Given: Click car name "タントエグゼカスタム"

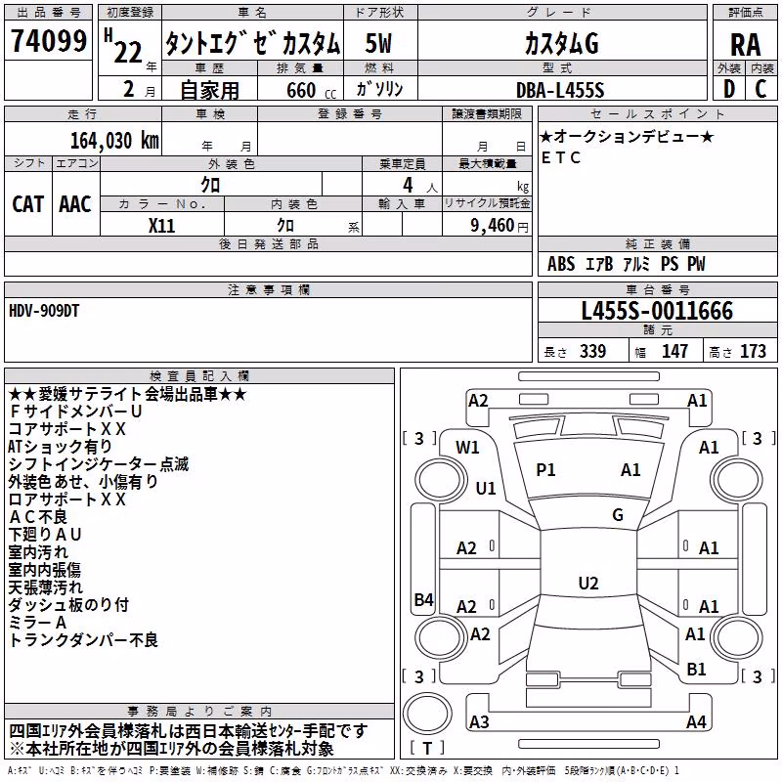Looking at the screenshot, I should 252,43.
